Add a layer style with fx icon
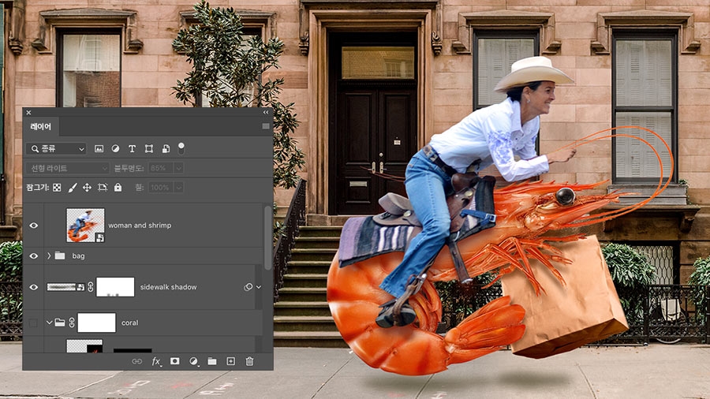This screenshot has height=399, width=710. [156, 361]
